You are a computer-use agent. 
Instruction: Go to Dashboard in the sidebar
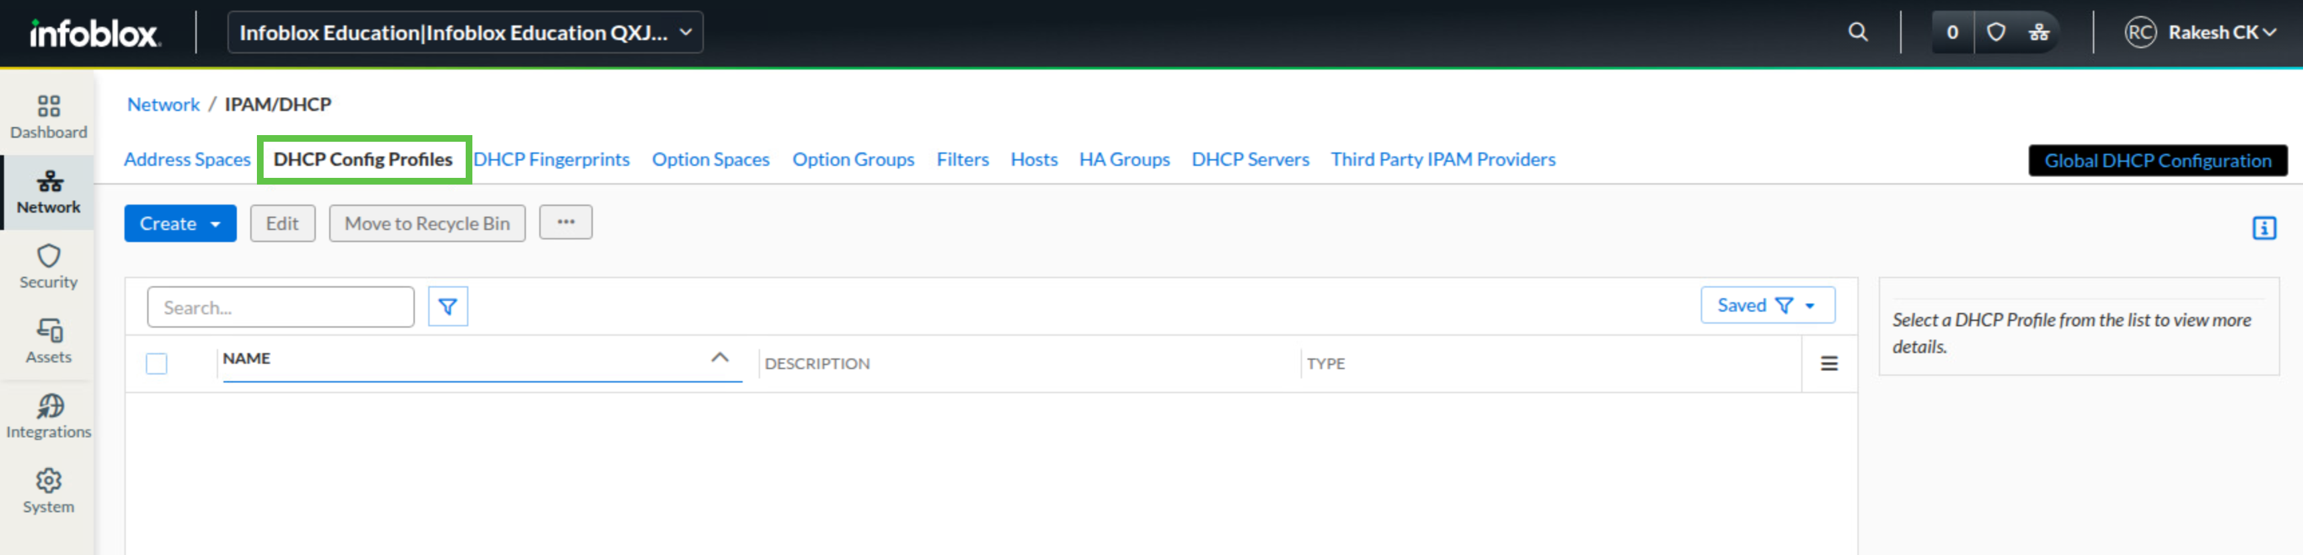(x=48, y=118)
